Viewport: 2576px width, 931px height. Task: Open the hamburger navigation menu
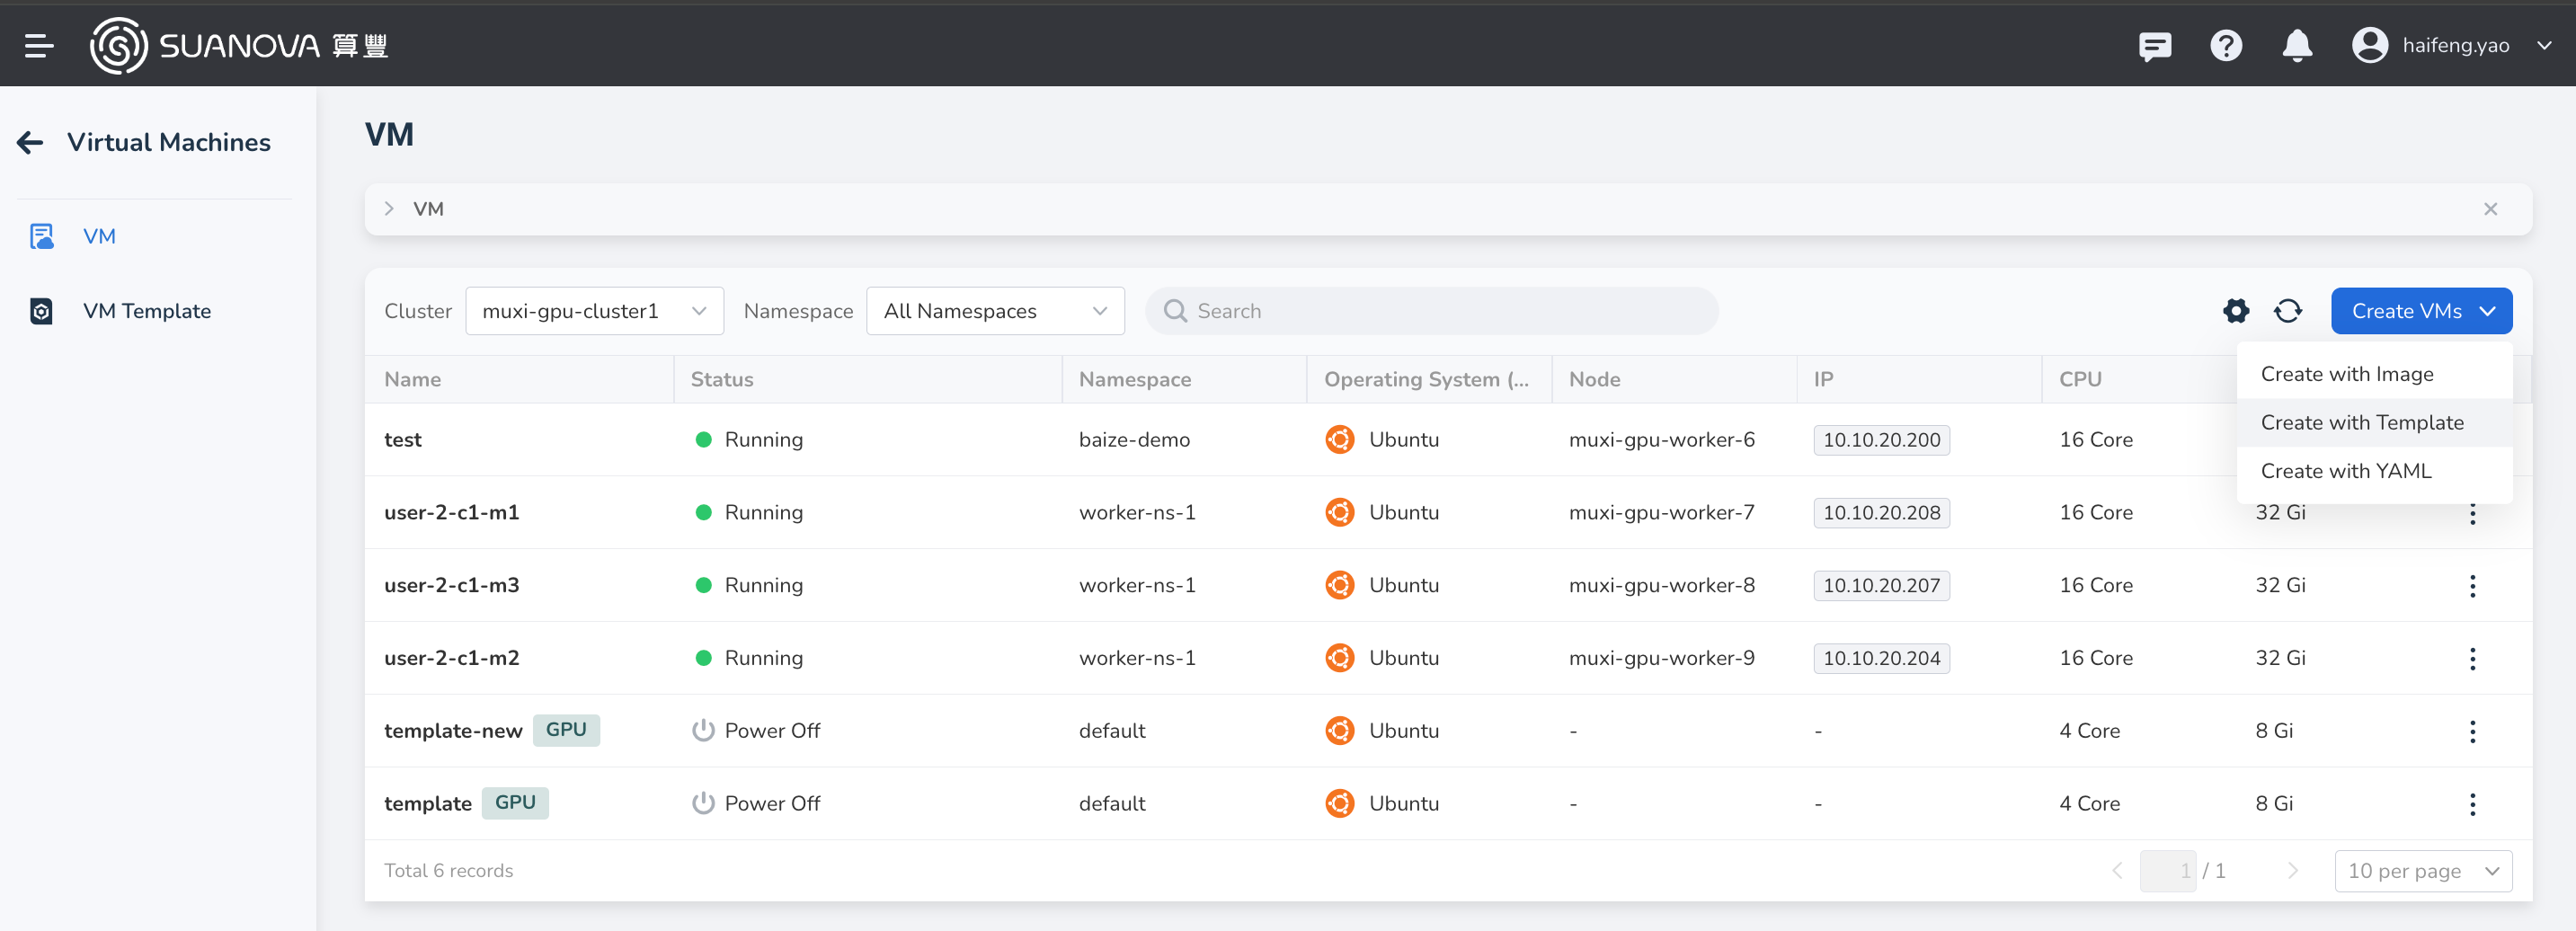[x=39, y=45]
